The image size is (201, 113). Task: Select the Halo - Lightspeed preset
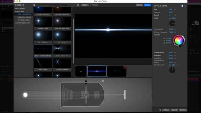pyautogui.click(x=43, y=37)
